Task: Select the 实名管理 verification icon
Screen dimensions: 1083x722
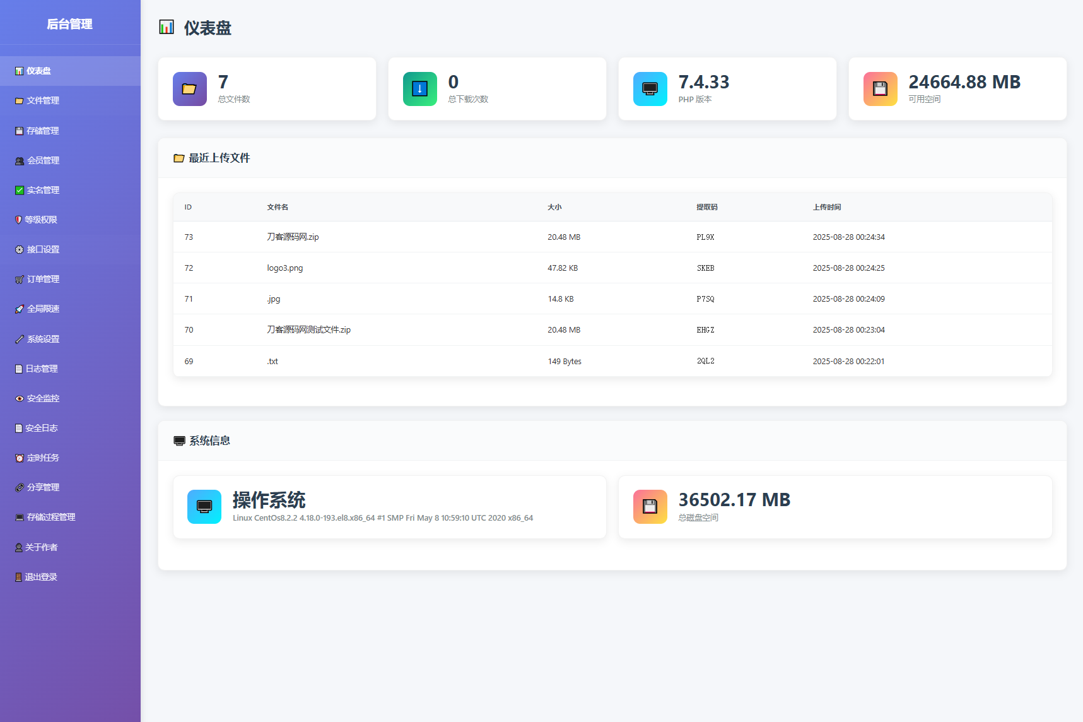Action: 18,189
